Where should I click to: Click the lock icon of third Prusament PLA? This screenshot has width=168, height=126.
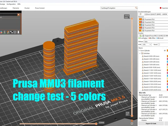(x=143, y=25)
